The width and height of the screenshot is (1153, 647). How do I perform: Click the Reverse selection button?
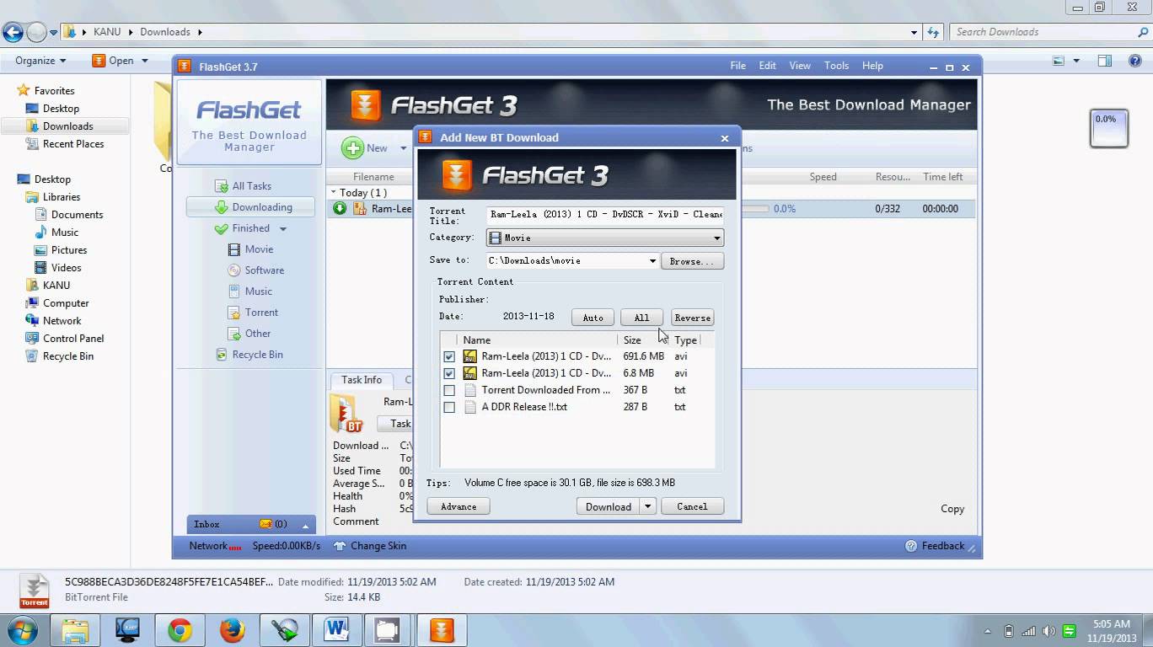coord(693,318)
